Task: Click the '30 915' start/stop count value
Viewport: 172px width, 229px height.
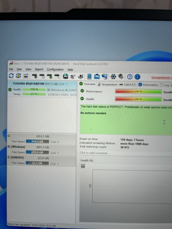Action: click(124, 147)
